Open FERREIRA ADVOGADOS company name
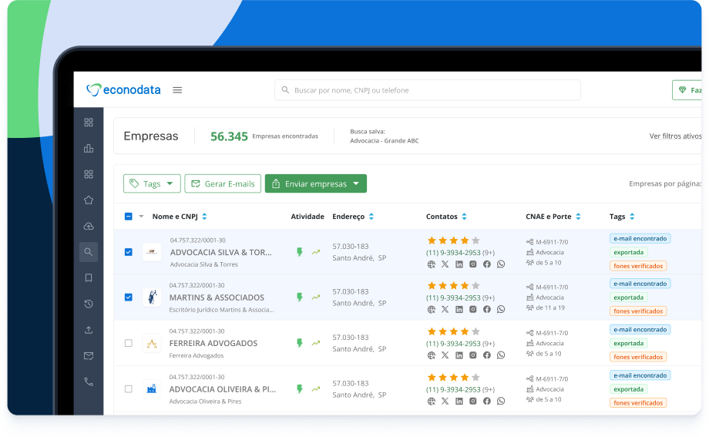The width and height of the screenshot is (709, 437). click(x=213, y=343)
